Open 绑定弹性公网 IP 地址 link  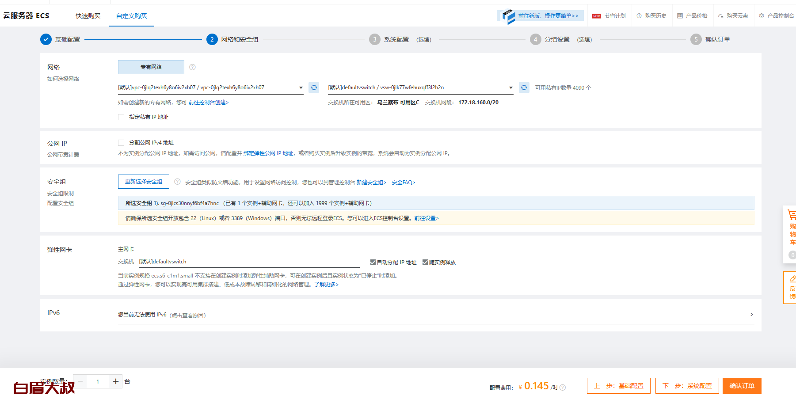point(268,153)
